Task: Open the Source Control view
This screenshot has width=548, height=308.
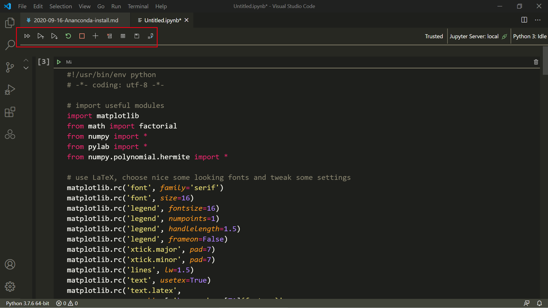Action: (x=10, y=67)
